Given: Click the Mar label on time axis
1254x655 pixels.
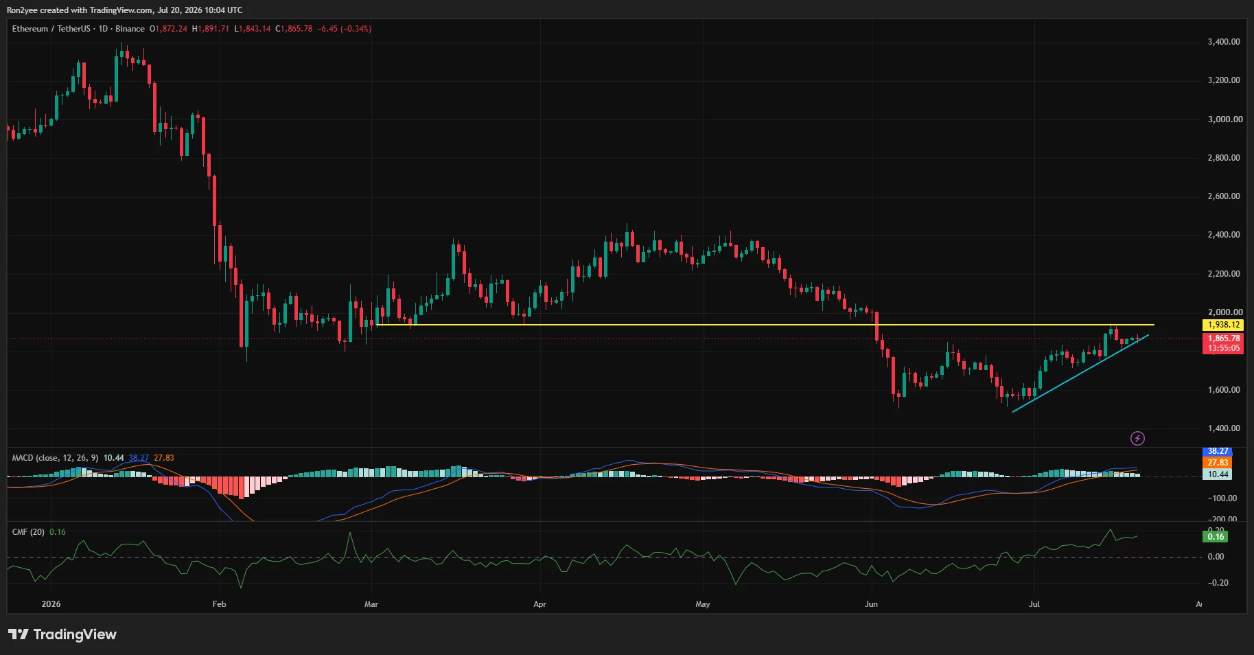Looking at the screenshot, I should coord(371,604).
